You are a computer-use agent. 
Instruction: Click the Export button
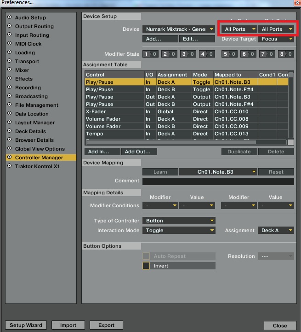[x=106, y=325]
